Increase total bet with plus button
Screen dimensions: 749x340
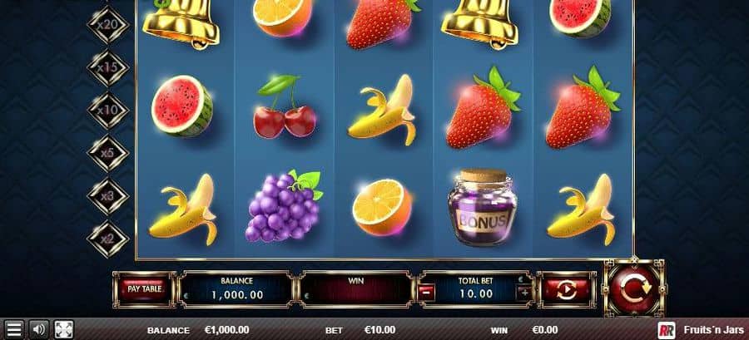(524, 293)
